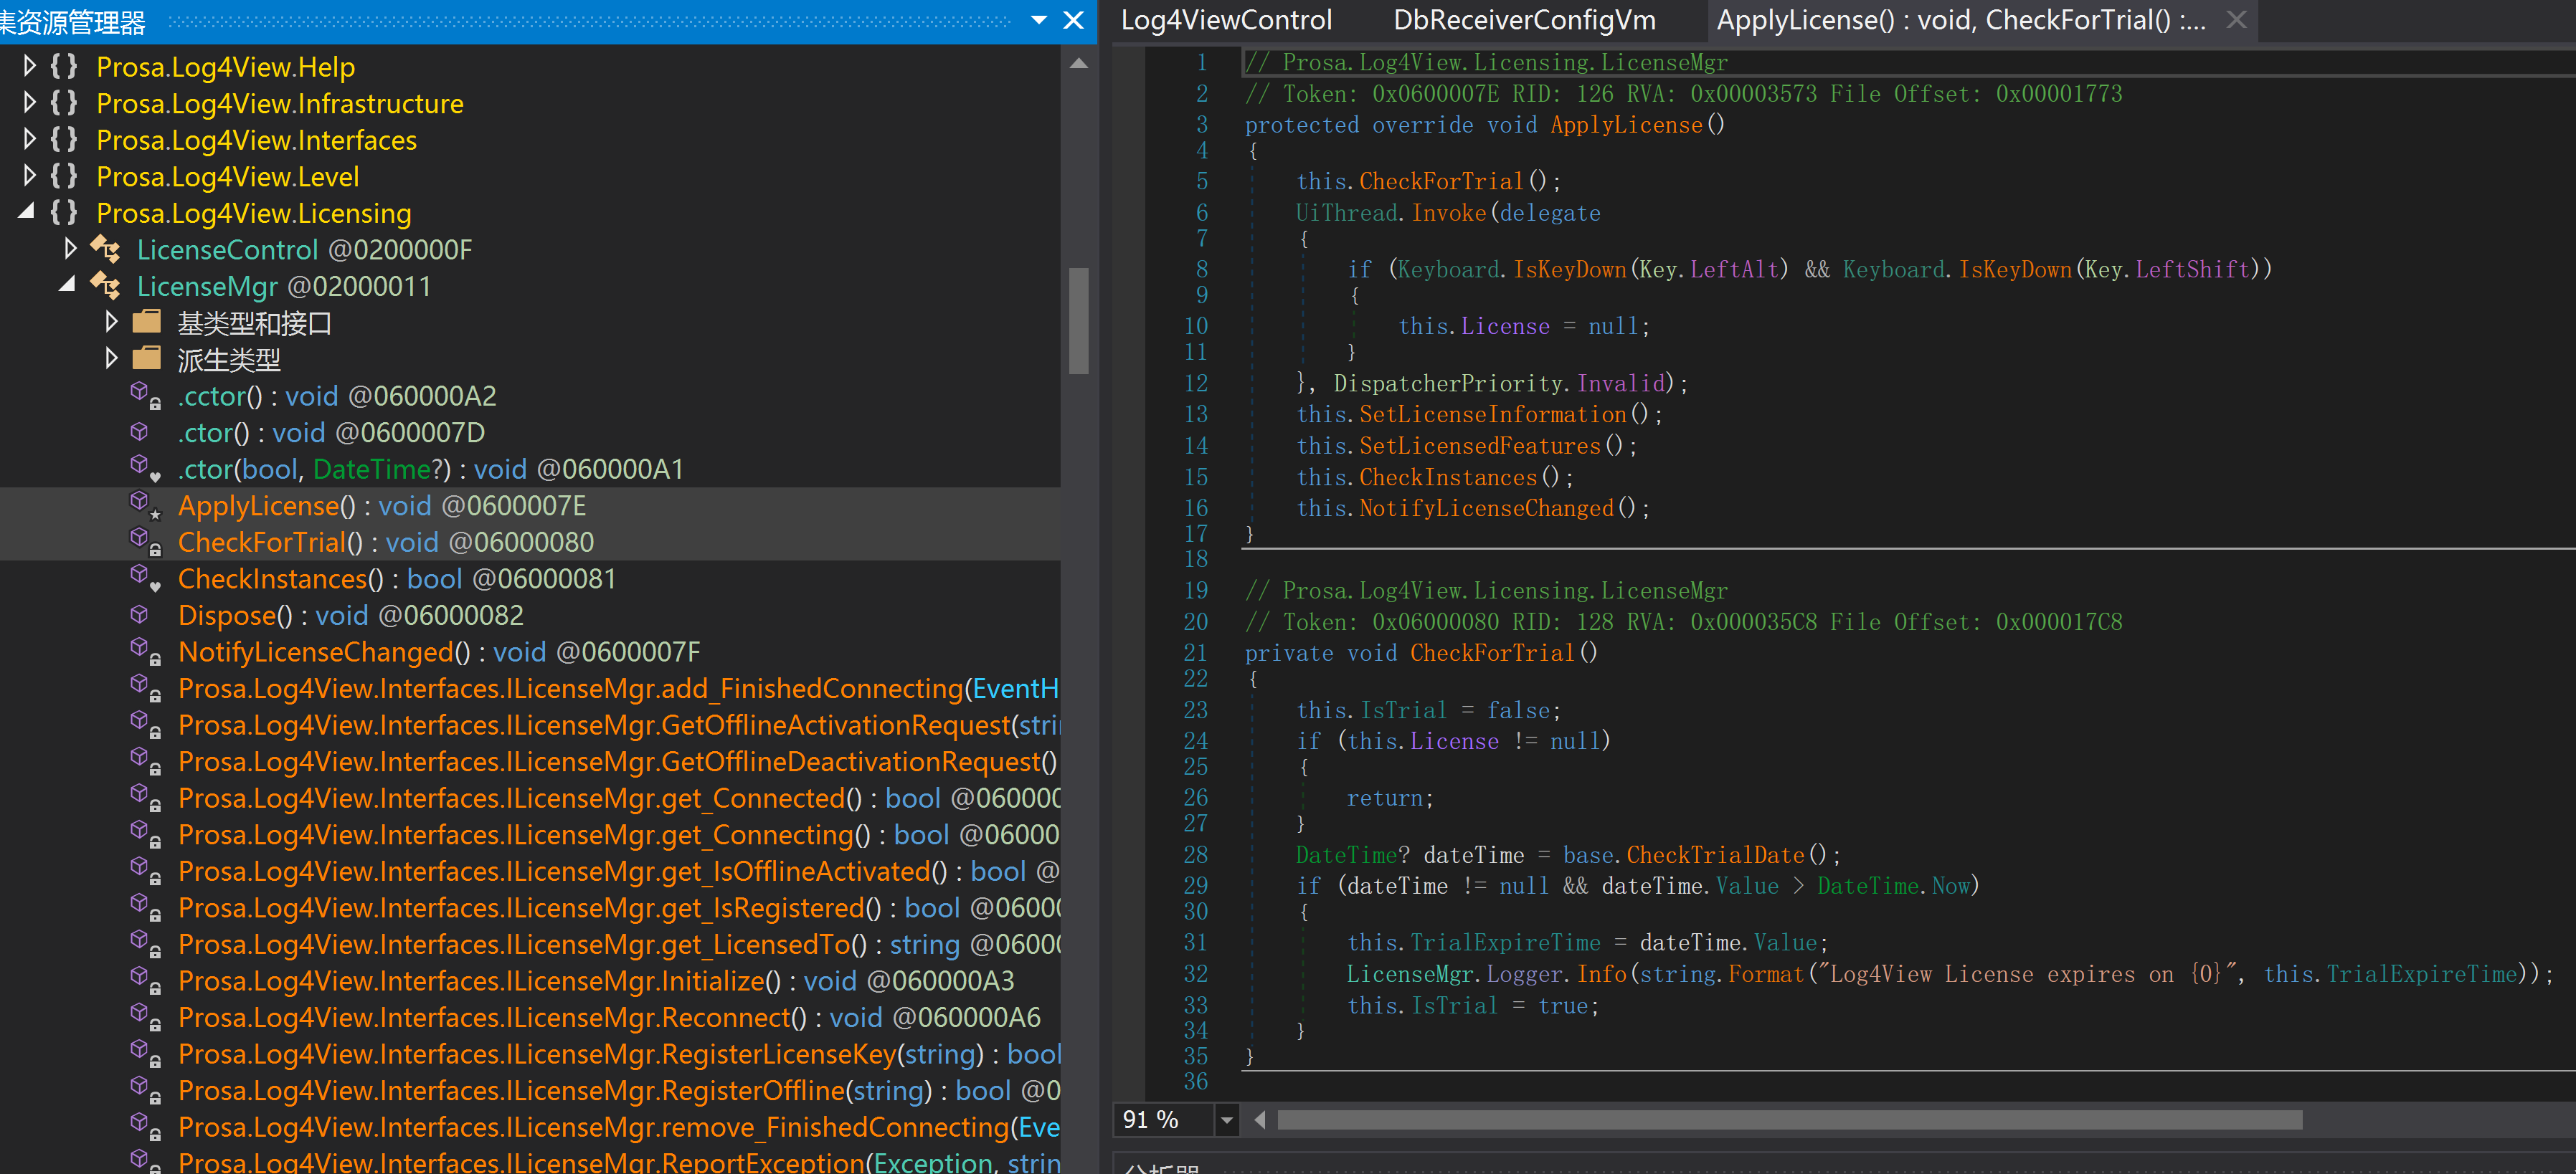
Task: Click the TrialExpireTime assignment on line 31
Action: pyautogui.click(x=1587, y=942)
